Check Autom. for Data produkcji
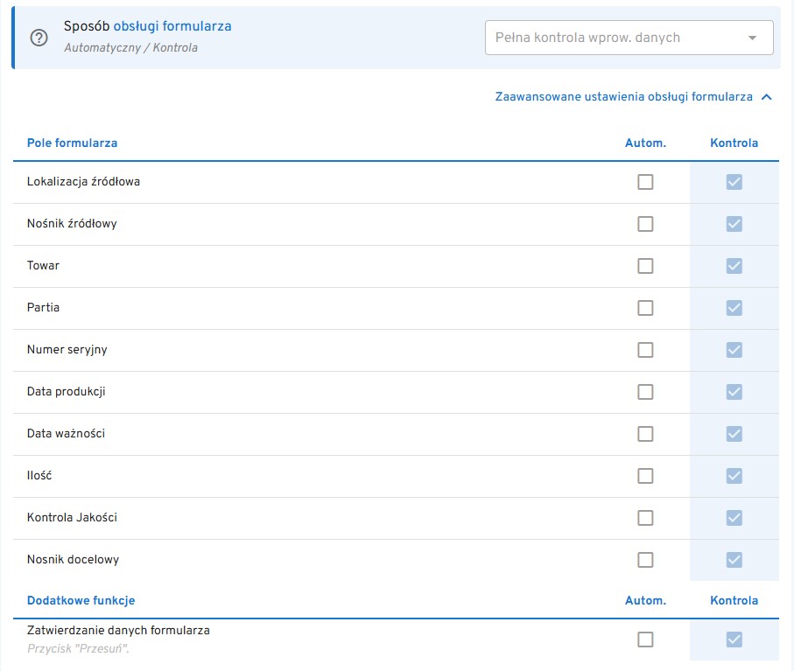 (x=645, y=392)
